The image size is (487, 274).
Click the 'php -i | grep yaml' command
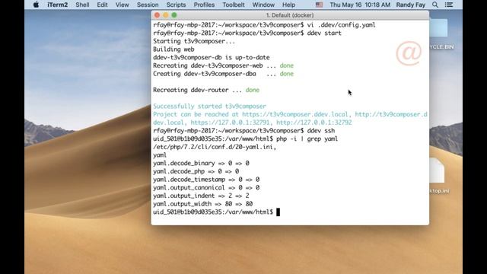[307, 139]
